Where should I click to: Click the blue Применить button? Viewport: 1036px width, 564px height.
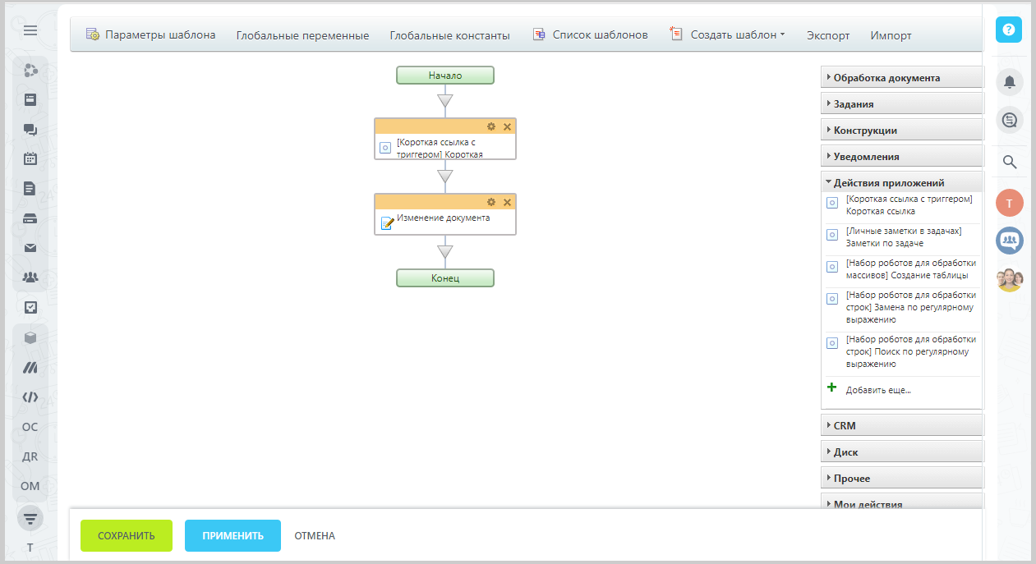coord(233,536)
